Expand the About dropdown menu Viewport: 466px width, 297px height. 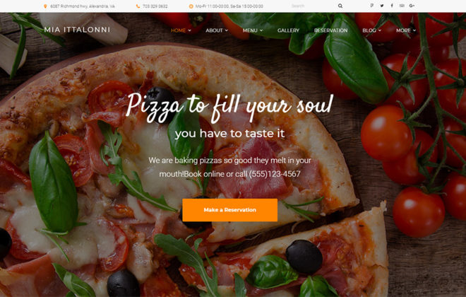[x=217, y=30]
